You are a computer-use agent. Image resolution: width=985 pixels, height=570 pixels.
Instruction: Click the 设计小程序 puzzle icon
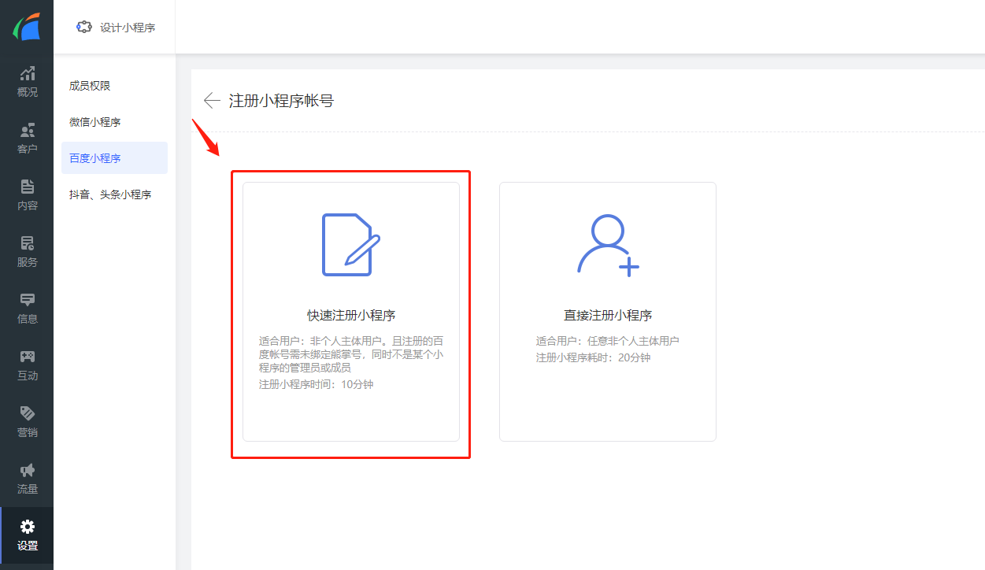(x=83, y=27)
